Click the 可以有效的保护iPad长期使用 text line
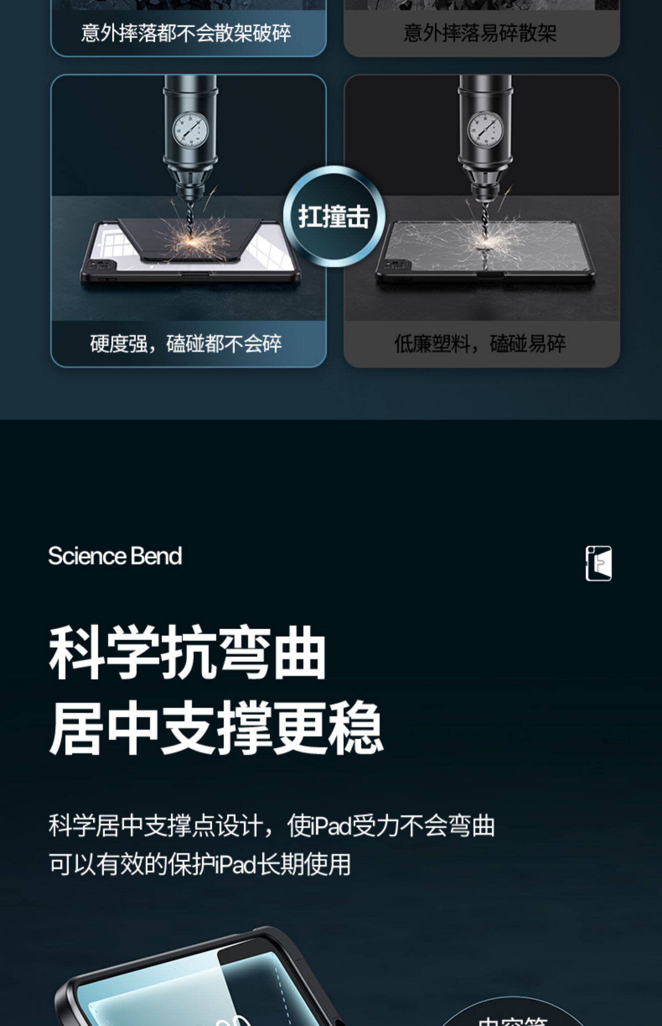 [x=199, y=864]
